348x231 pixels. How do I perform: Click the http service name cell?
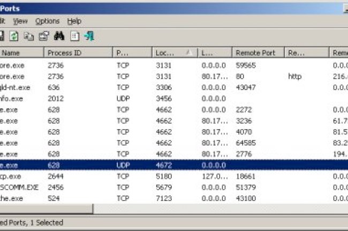click(295, 76)
